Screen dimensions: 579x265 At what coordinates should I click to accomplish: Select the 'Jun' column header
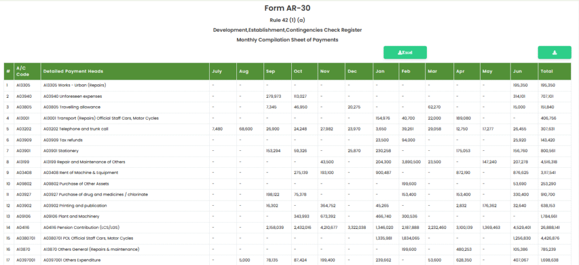pos(517,71)
